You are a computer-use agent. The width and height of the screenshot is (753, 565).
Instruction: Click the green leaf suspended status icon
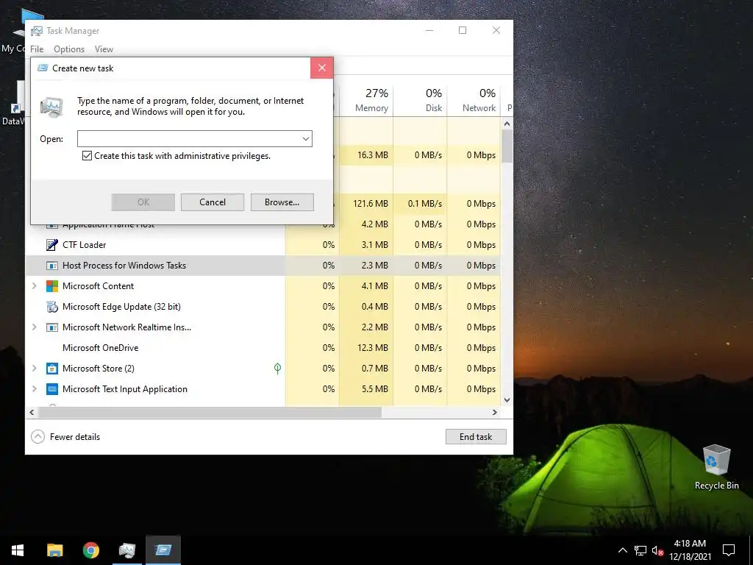(x=277, y=369)
